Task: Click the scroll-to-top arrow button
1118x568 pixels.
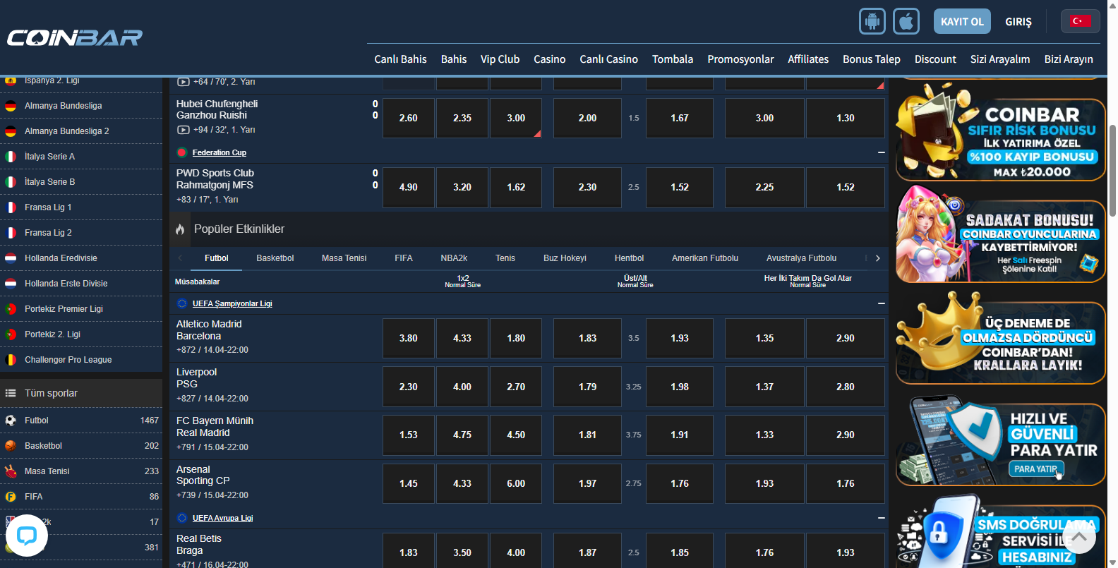Action: 1078,537
